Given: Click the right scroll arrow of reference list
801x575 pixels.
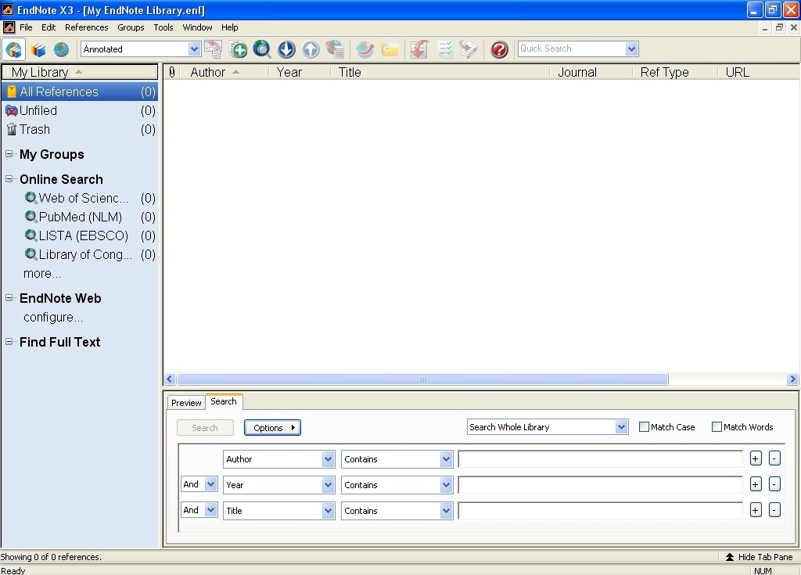Looking at the screenshot, I should coord(792,379).
